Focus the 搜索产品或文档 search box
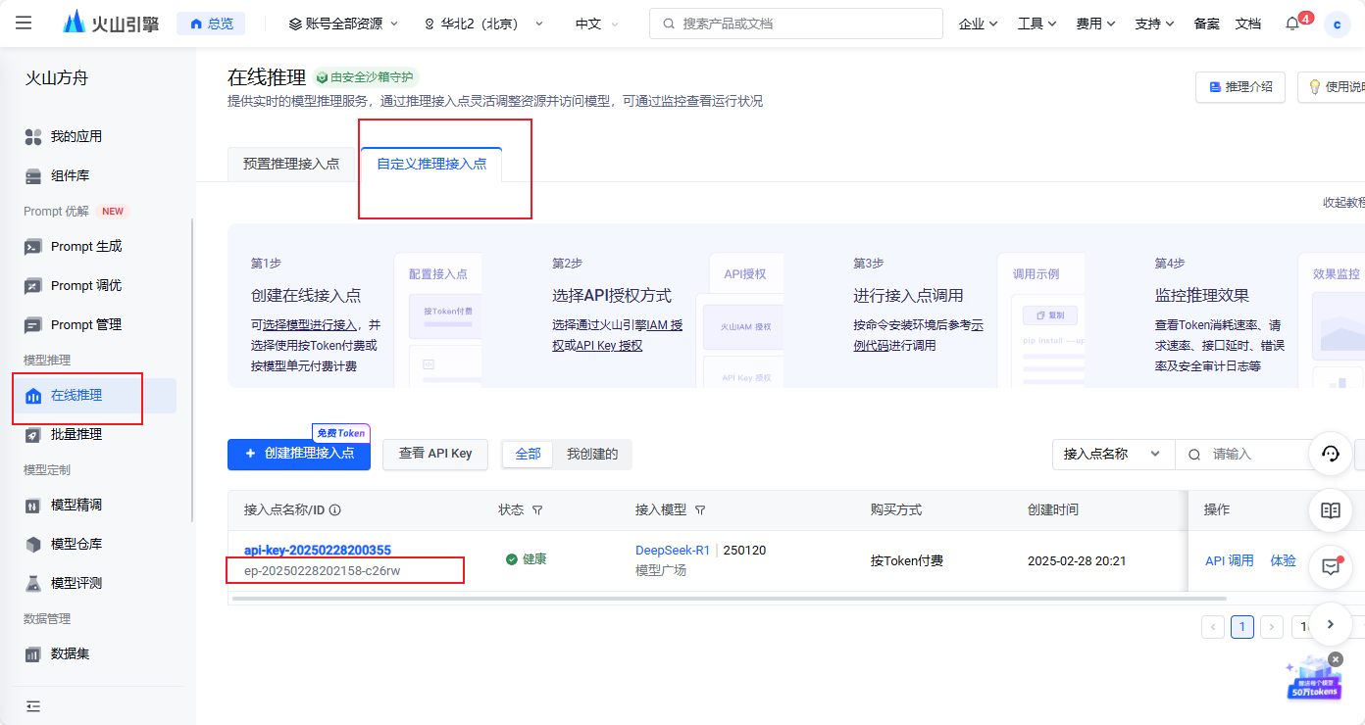The image size is (1365, 725). [x=795, y=24]
